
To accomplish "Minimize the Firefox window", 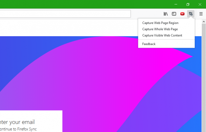I will tap(176, 4).
